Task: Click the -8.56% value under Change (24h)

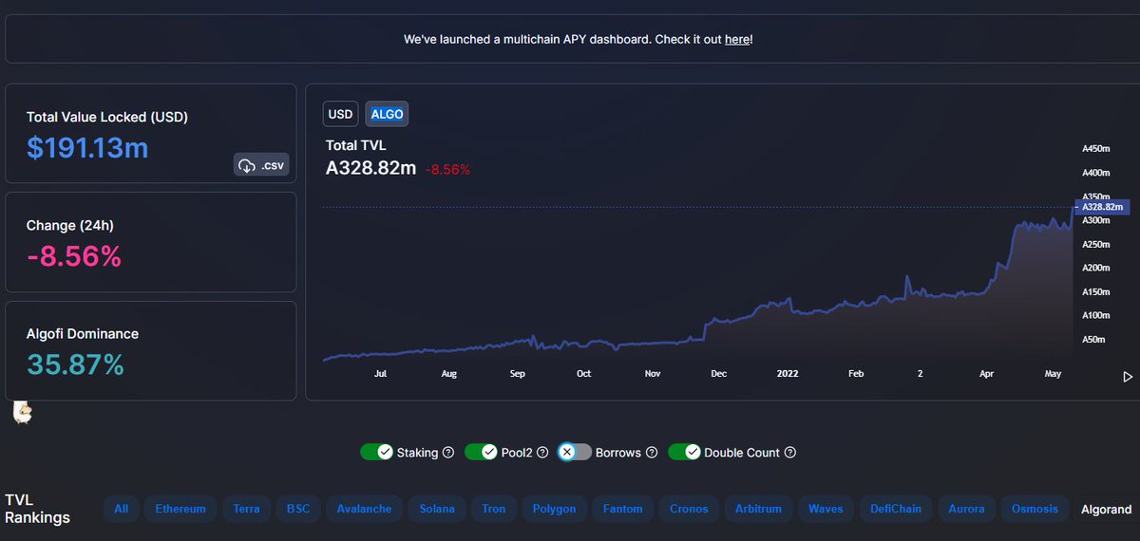Action: coord(74,256)
